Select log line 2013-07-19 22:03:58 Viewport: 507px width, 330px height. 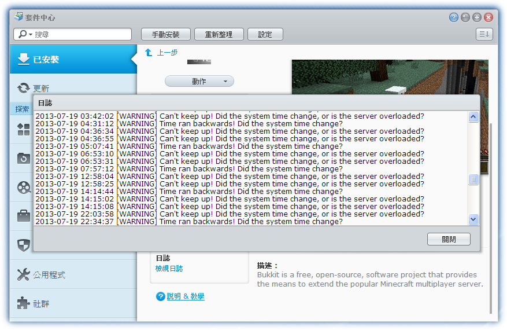pos(230,214)
